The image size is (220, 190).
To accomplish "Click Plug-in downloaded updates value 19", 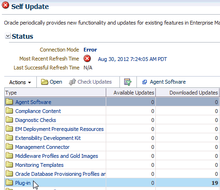I will coord(215,183).
